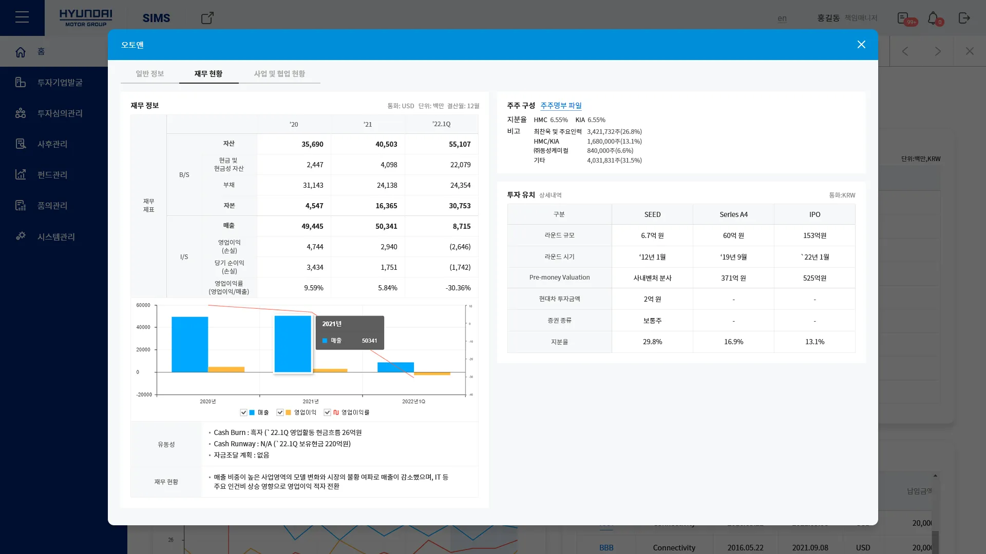Click the SEED column header
Screen dimensions: 986x554
[x=652, y=214]
